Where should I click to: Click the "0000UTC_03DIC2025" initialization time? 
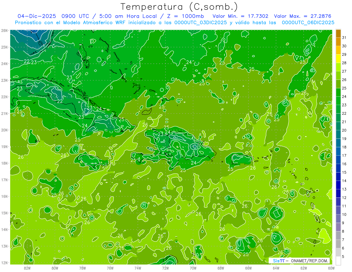(201, 23)
